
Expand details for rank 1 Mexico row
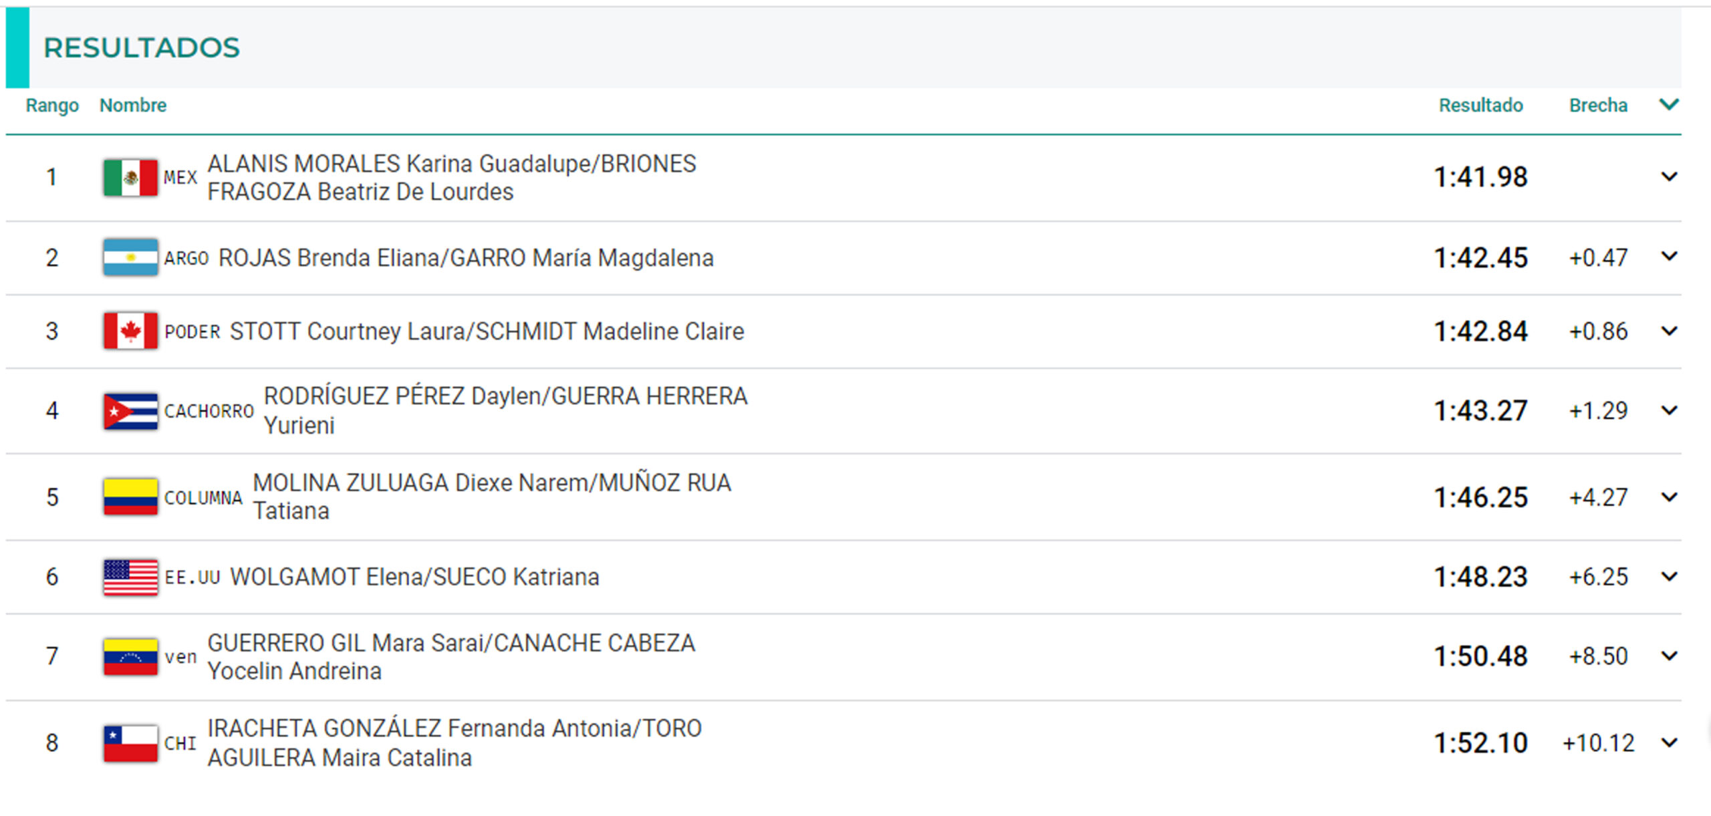(x=1669, y=177)
